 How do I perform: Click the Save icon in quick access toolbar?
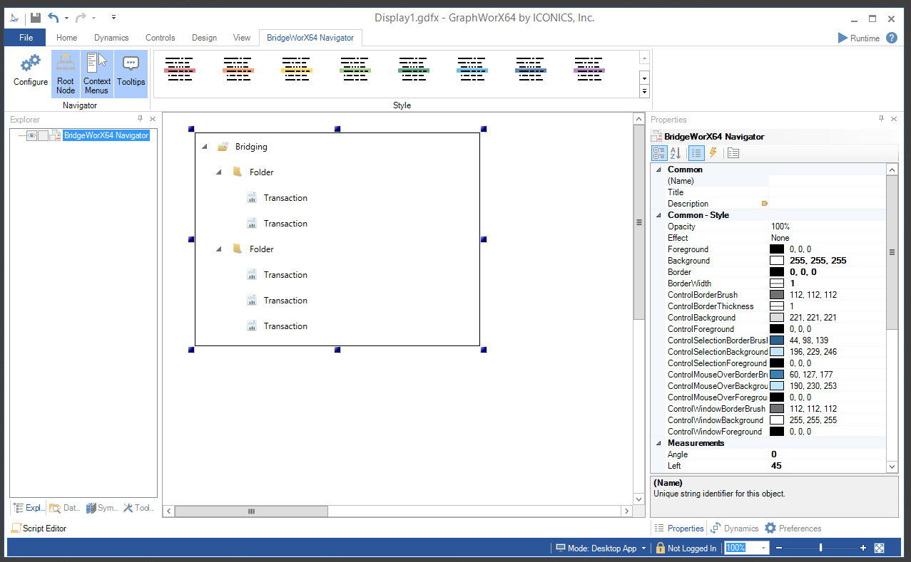[35, 18]
